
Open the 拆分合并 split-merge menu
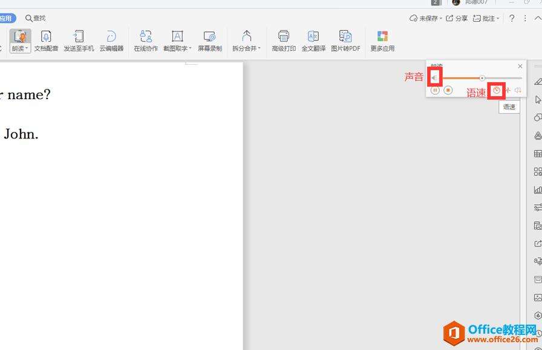[x=246, y=41]
